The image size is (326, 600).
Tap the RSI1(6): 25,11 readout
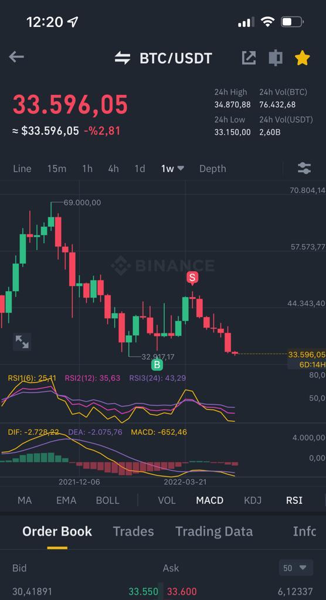[x=32, y=378]
